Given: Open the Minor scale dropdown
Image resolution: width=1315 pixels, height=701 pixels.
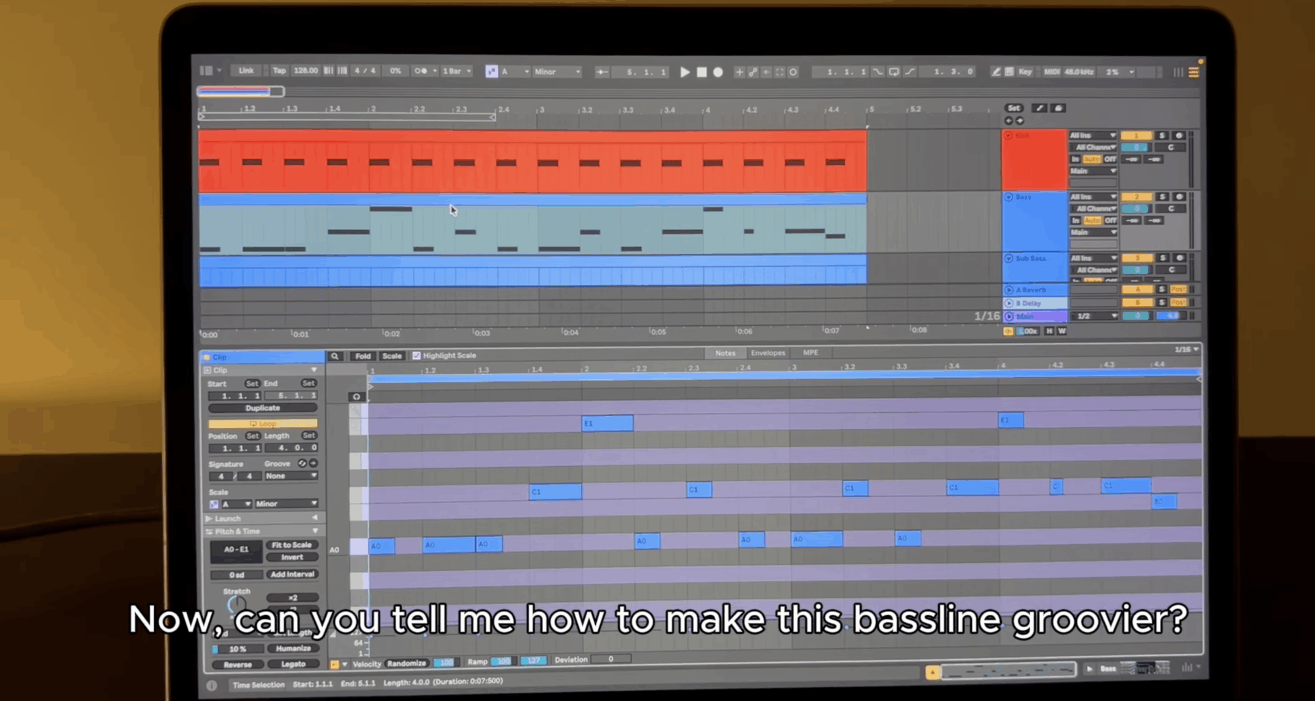Looking at the screenshot, I should coord(286,503).
